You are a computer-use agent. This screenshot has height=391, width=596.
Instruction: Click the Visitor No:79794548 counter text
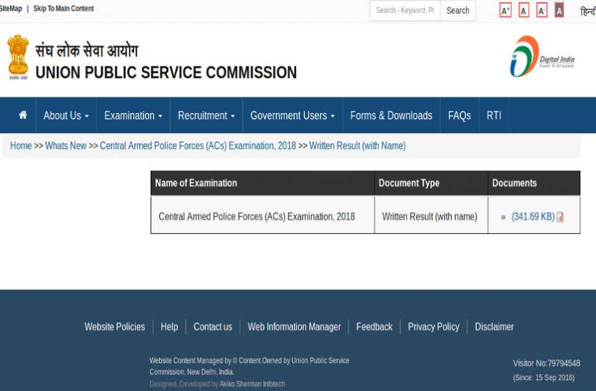click(x=546, y=363)
